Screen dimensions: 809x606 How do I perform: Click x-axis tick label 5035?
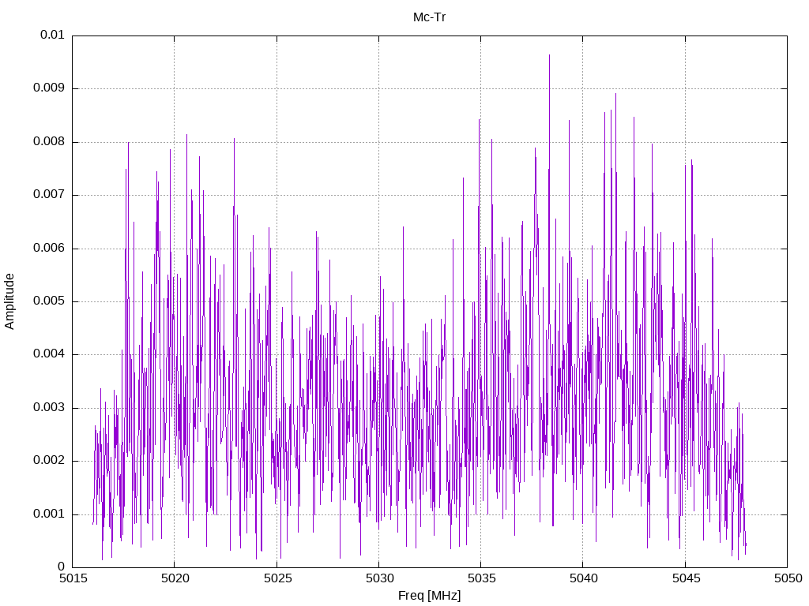[481, 578]
